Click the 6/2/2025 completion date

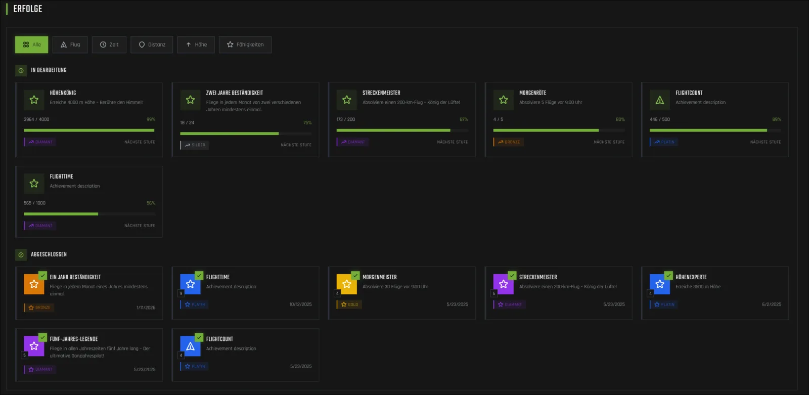(772, 304)
